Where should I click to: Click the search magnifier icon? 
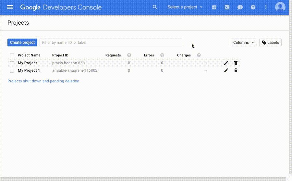(x=155, y=7)
